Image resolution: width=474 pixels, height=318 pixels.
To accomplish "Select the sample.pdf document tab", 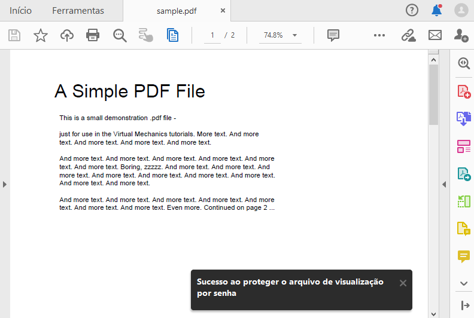I will tap(177, 11).
